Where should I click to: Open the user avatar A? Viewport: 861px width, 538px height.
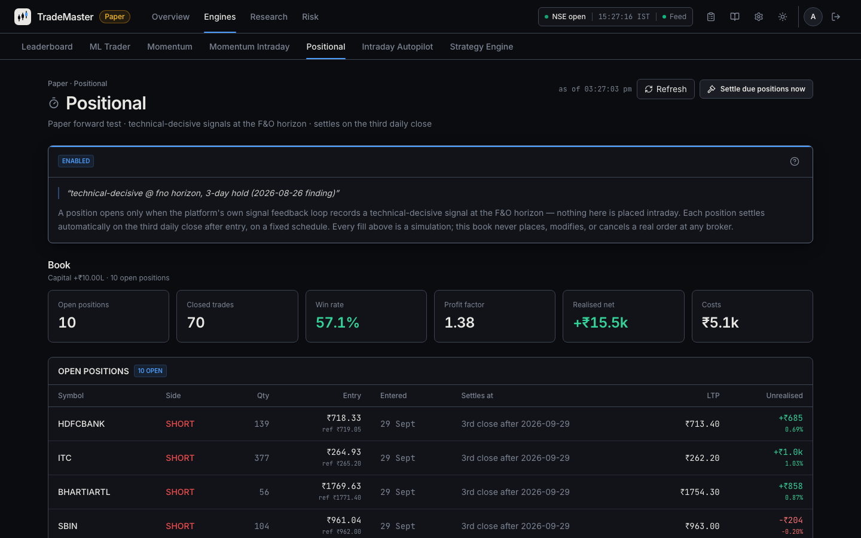813,17
